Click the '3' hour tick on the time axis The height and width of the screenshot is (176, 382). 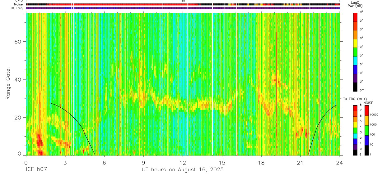(65, 163)
